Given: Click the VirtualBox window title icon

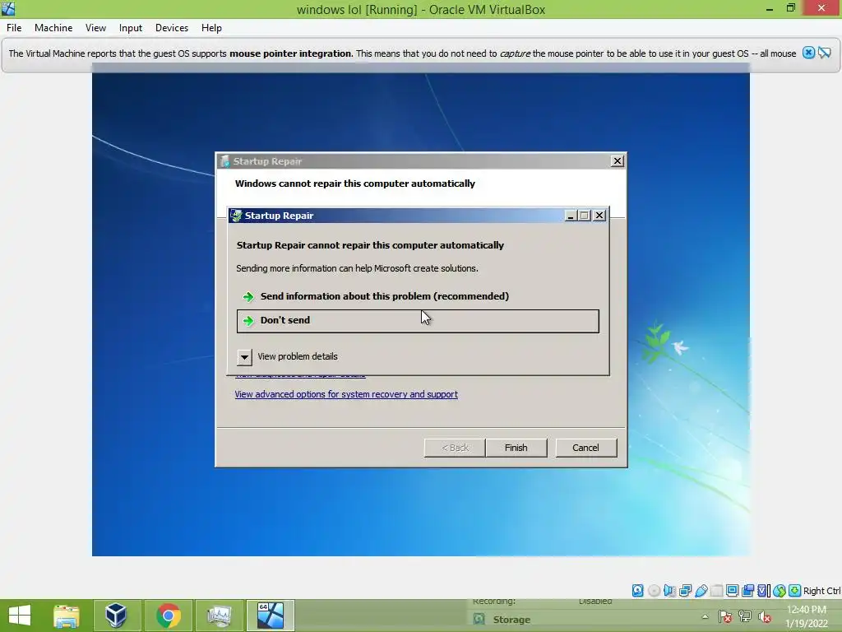Looking at the screenshot, I should tap(8, 8).
